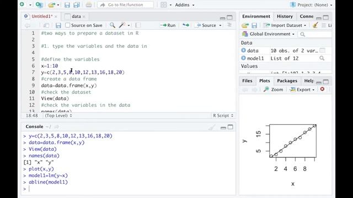Image resolution: width=353 pixels, height=198 pixels.
Task: Click the Open File folder icon
Action: point(51,5)
